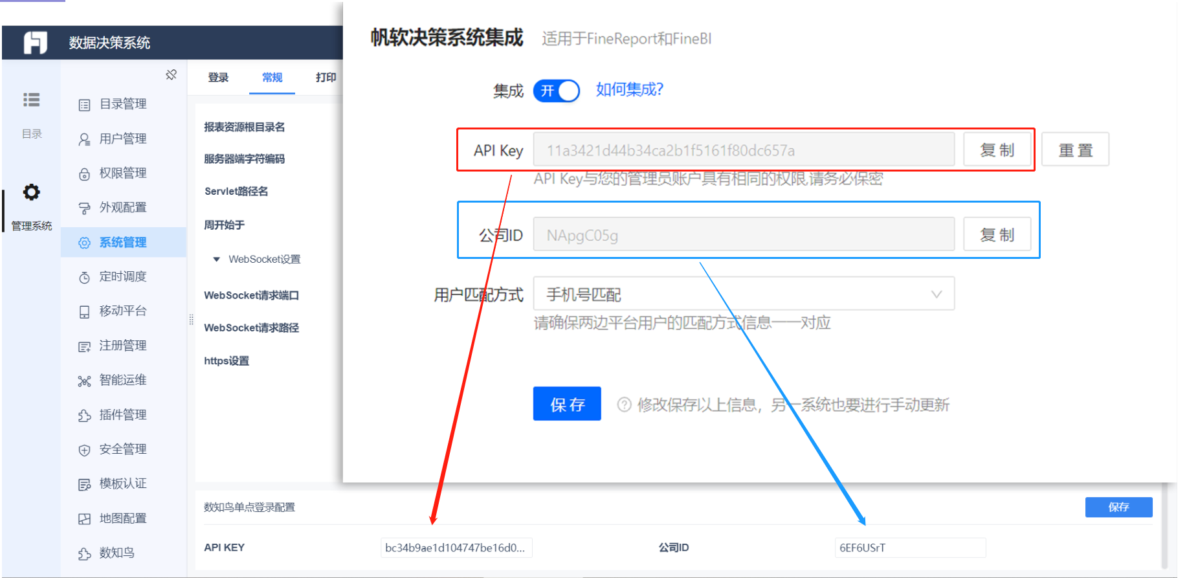Viewport: 1187px width, 578px height.
Task: Click WebSocket请求端口 label
Action: tap(252, 295)
